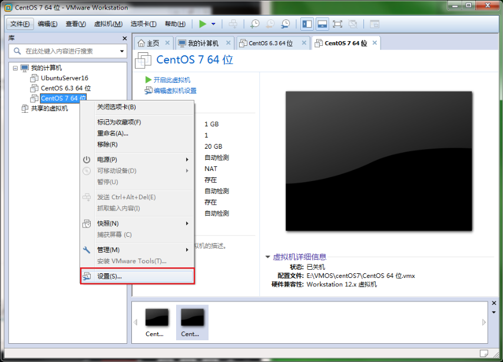
Task: Click the full screen toolbar icon
Action: pyautogui.click(x=337, y=24)
